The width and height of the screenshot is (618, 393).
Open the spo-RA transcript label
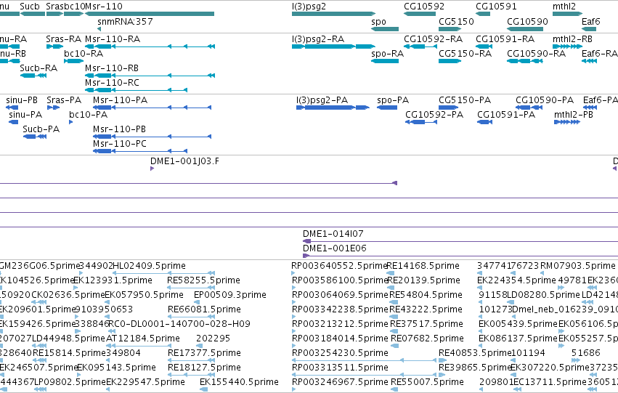[388, 54]
